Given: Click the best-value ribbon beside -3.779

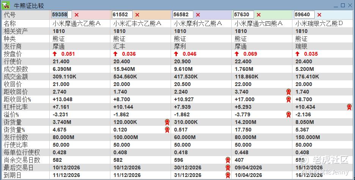Looking at the screenshot, I should pos(288,114).
